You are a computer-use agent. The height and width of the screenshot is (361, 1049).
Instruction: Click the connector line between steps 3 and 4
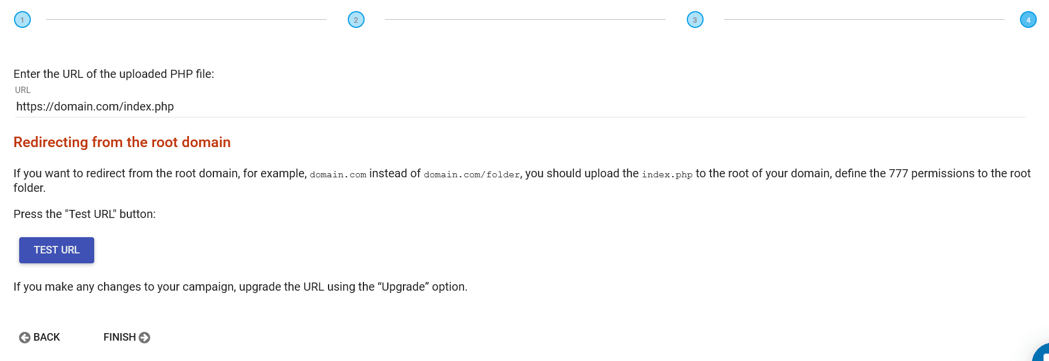[864, 20]
